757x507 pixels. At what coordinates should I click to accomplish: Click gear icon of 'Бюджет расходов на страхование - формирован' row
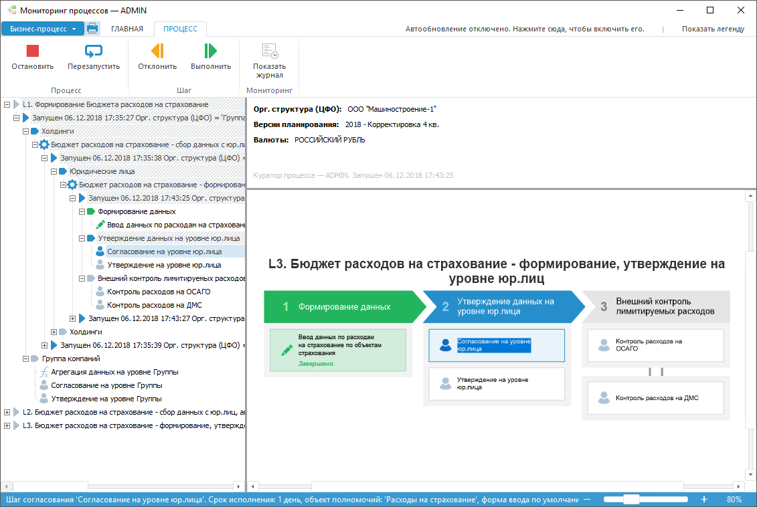(x=72, y=185)
